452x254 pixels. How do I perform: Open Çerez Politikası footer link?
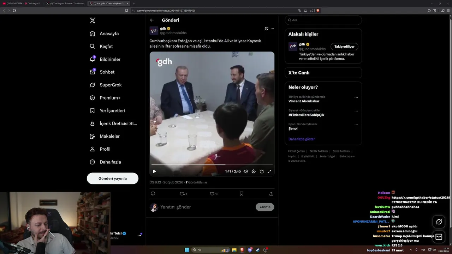click(341, 151)
